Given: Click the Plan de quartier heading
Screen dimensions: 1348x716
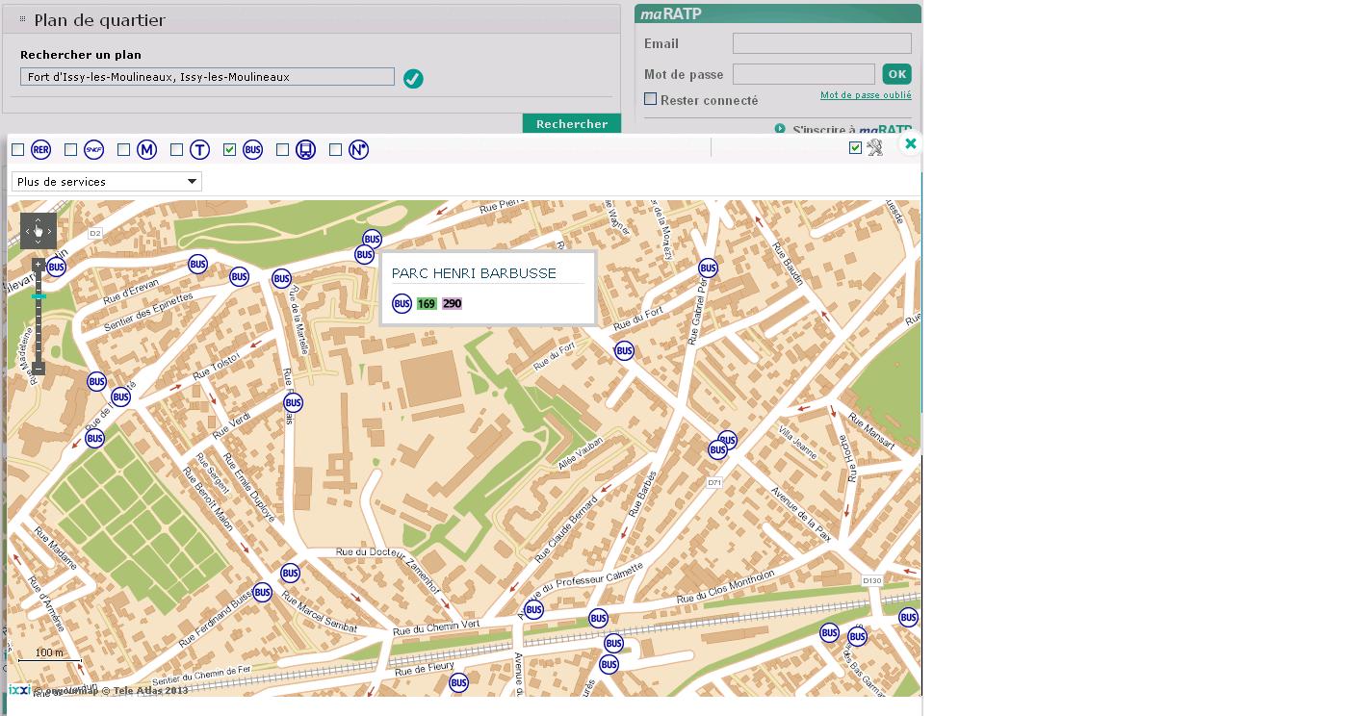Looking at the screenshot, I should click(x=100, y=20).
